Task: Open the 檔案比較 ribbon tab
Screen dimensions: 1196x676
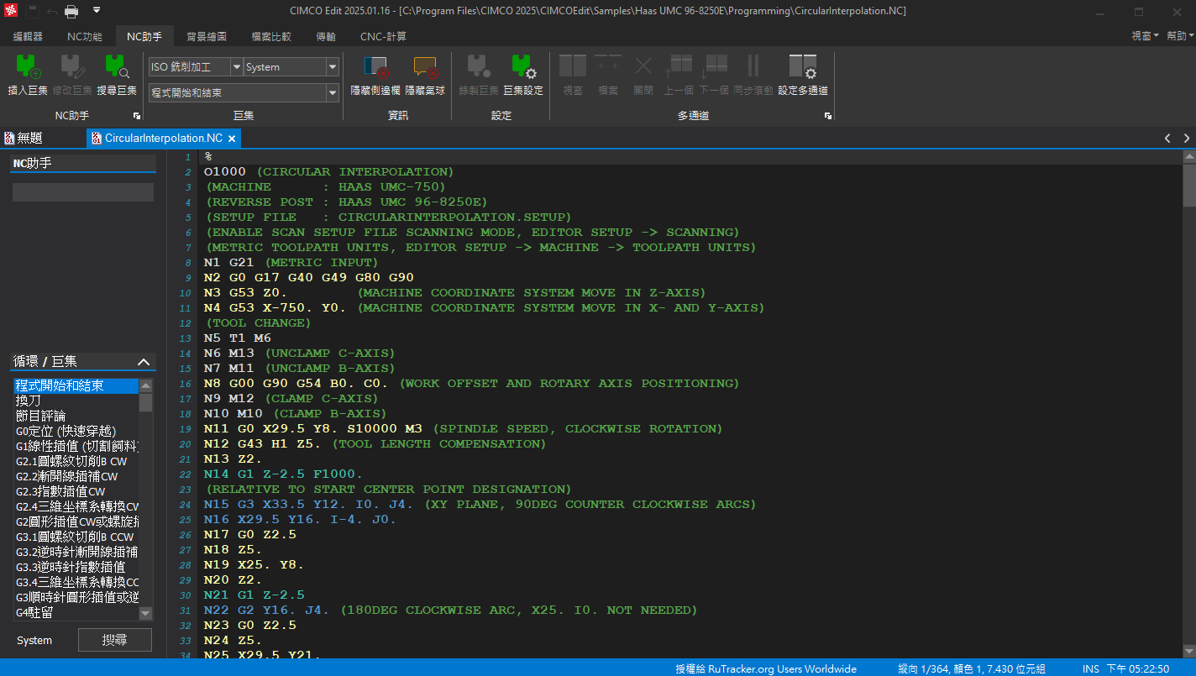Action: [271, 36]
